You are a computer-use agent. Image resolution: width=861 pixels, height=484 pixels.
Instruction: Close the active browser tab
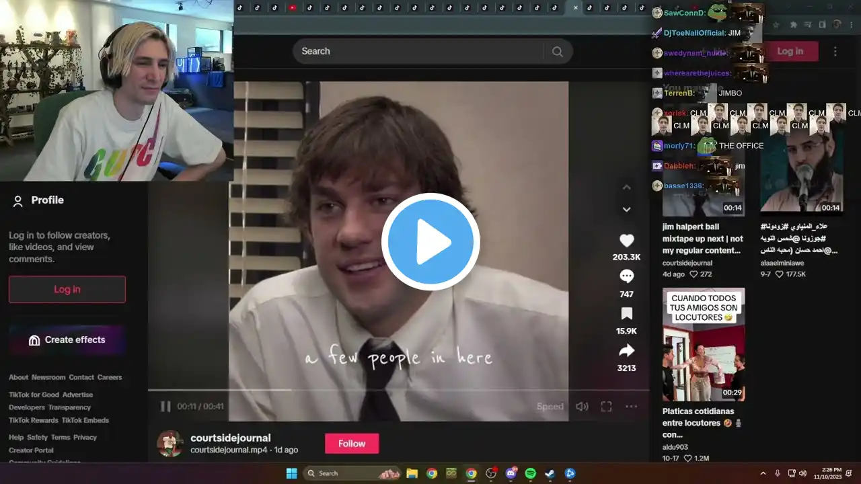(575, 8)
